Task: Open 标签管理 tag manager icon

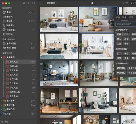Action: pyautogui.click(x=4, y=30)
